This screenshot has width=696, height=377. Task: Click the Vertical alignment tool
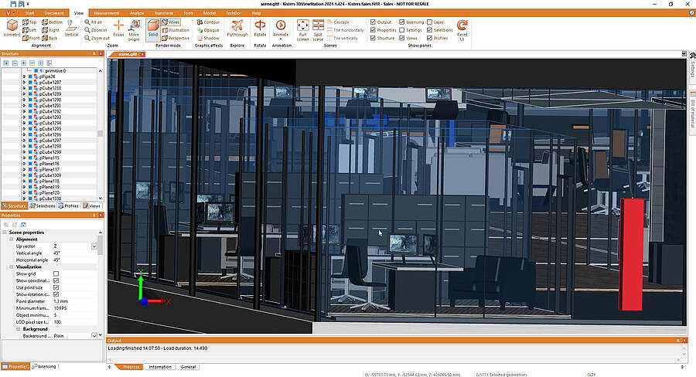point(71,29)
